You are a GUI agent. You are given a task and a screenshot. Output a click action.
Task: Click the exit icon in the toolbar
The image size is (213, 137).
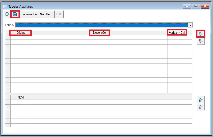coord(7,14)
